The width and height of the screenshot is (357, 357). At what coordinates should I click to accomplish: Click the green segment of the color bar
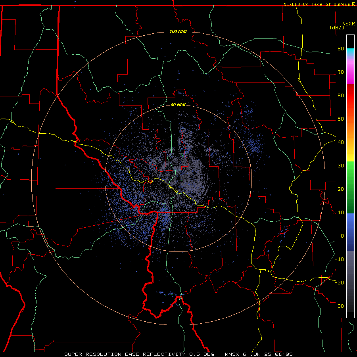point(350,187)
